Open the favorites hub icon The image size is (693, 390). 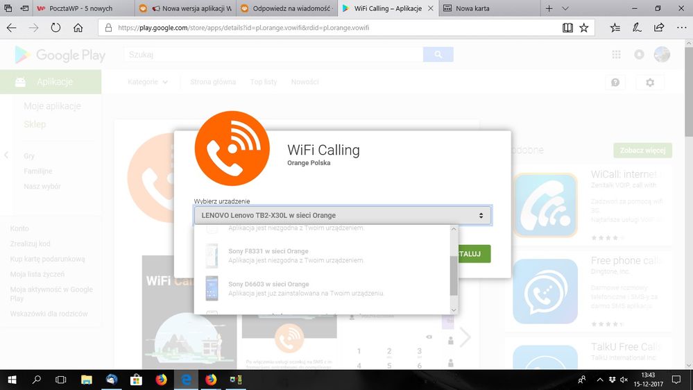click(x=615, y=28)
